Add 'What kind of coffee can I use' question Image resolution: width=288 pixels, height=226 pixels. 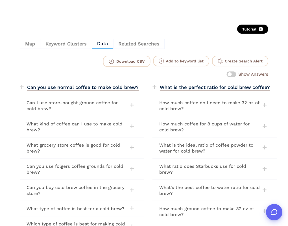click(132, 126)
